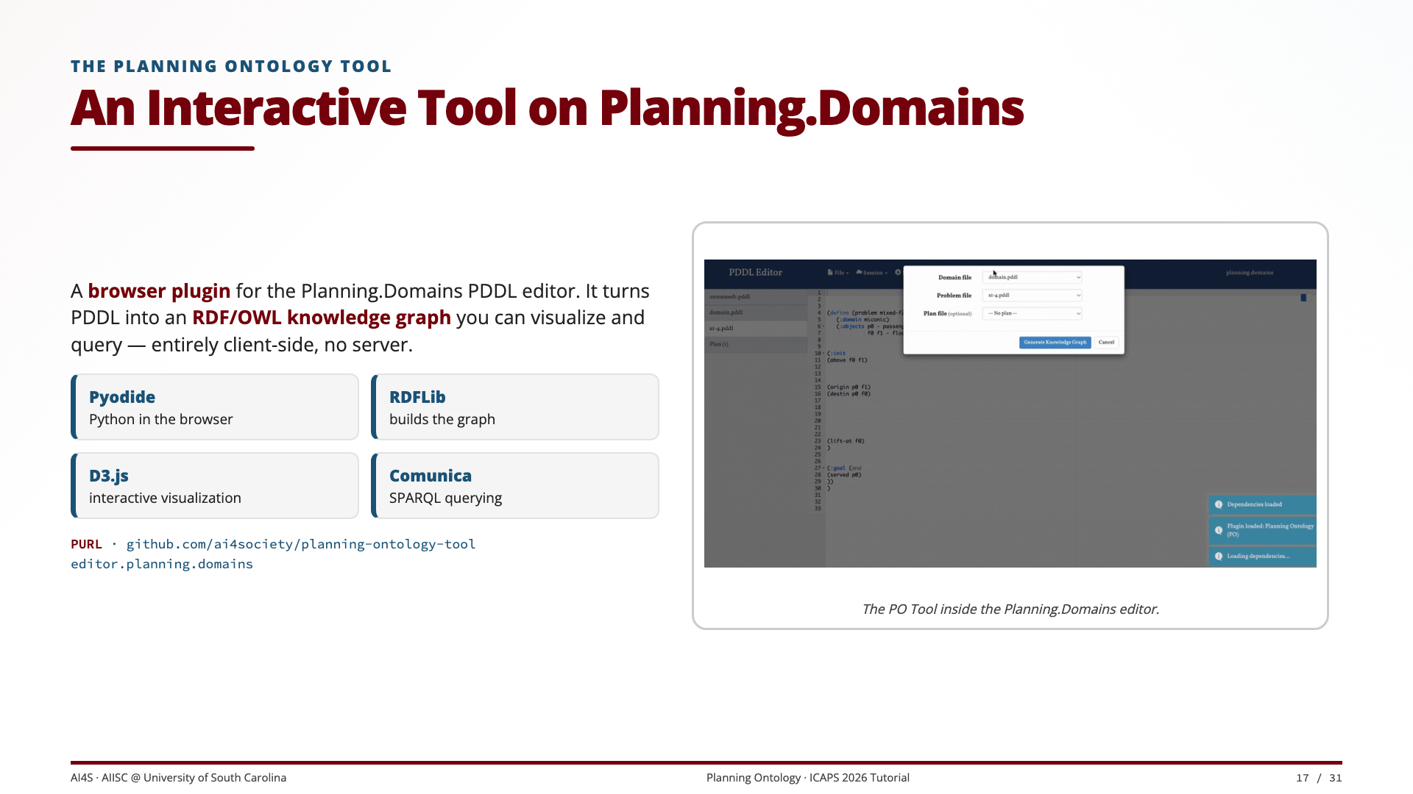Click the PURL label
This screenshot has width=1413, height=794.
(x=86, y=544)
